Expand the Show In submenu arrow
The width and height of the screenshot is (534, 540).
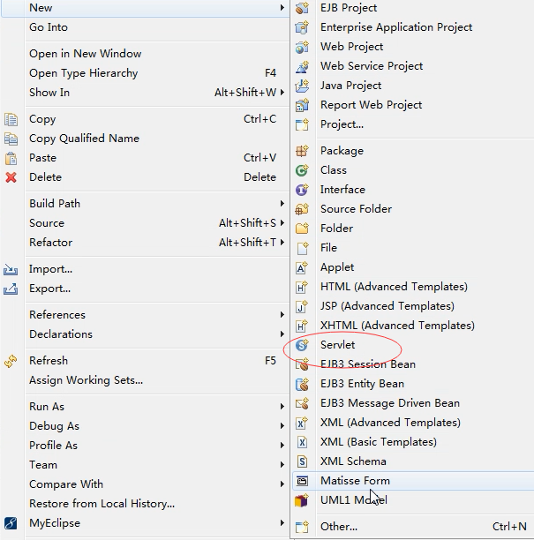pos(282,93)
